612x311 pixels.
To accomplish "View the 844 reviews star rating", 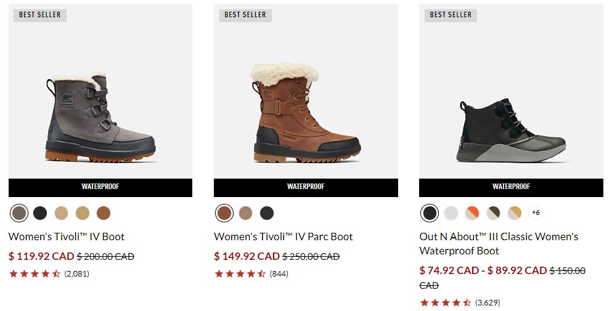I will (240, 274).
